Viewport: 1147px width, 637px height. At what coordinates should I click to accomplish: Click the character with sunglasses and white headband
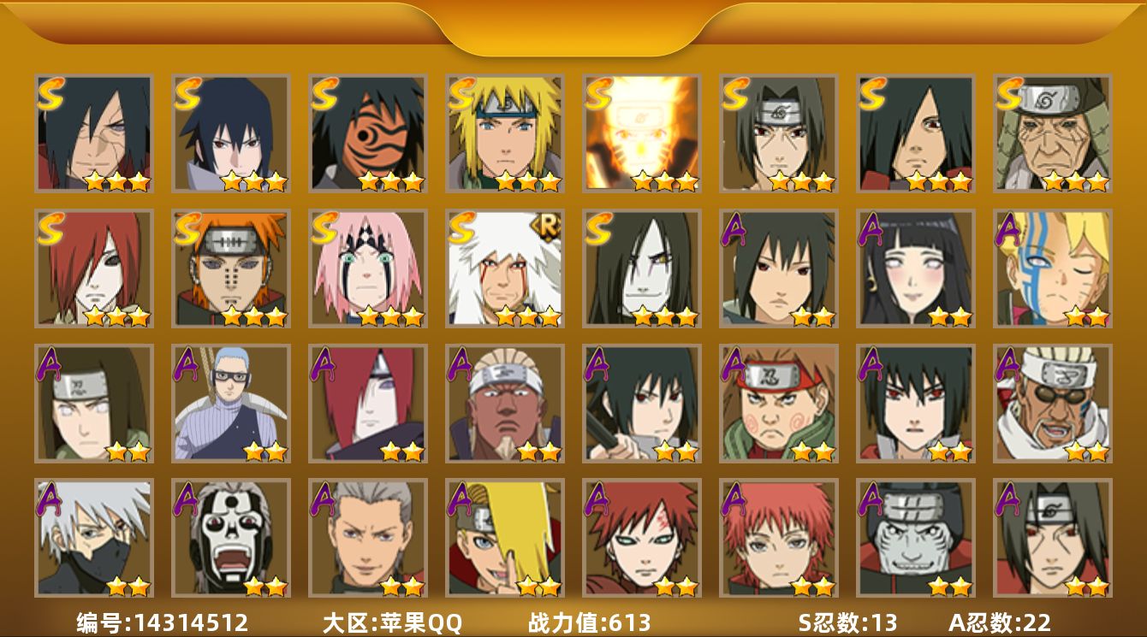1053,403
